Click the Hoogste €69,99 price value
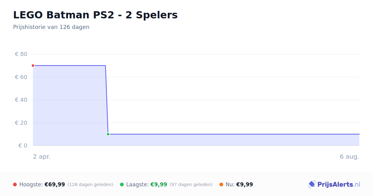This screenshot has height=196, width=373. tap(55, 184)
